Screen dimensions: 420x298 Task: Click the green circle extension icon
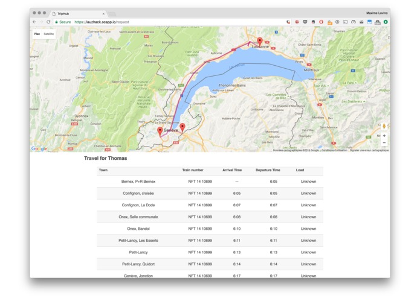pyautogui.click(x=386, y=22)
